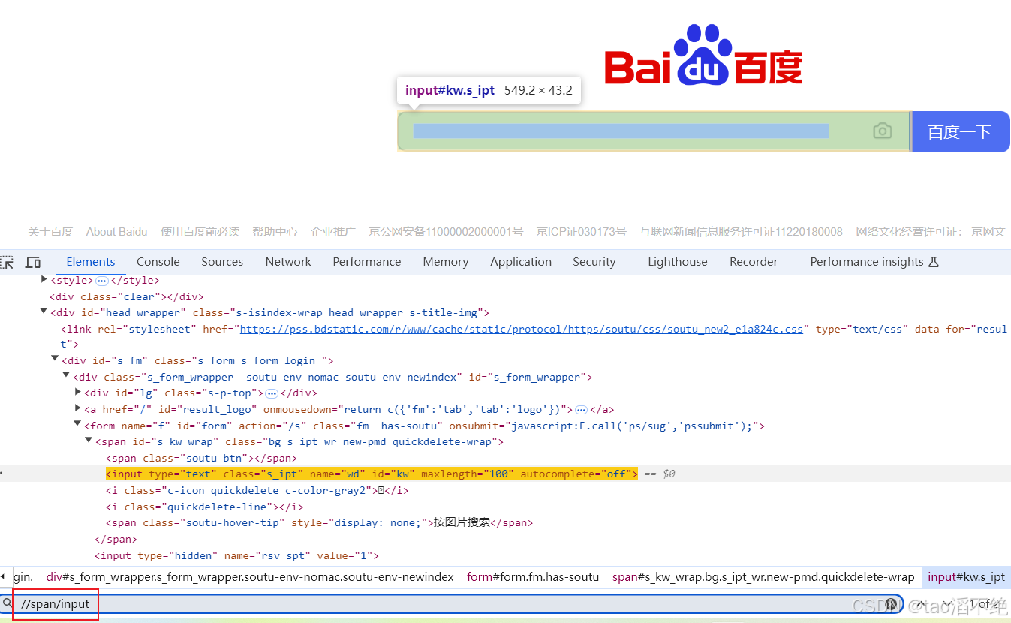The height and width of the screenshot is (623, 1011).
Task: Select the i class quickdelete-line row
Action: [x=204, y=507]
